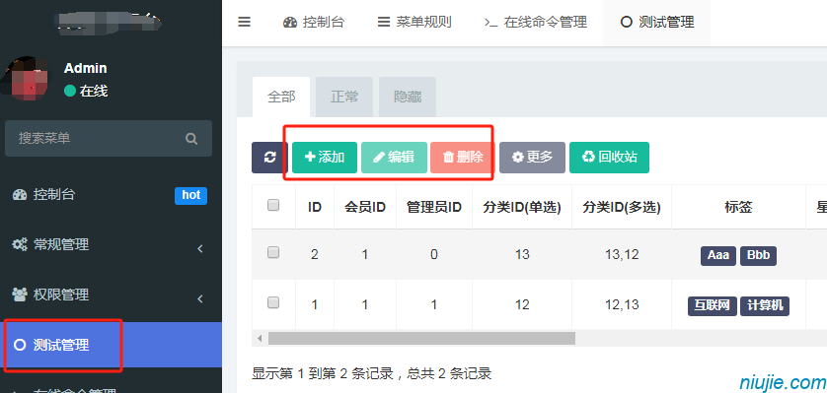Select the 测试管理 top tab
This screenshot has width=827, height=393.
click(x=657, y=22)
